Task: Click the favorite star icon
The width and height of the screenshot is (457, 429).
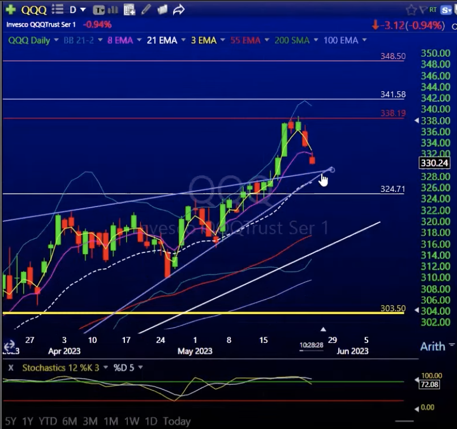Action: [411, 10]
